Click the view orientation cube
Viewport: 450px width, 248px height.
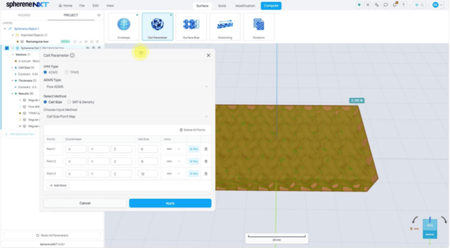click(x=430, y=229)
